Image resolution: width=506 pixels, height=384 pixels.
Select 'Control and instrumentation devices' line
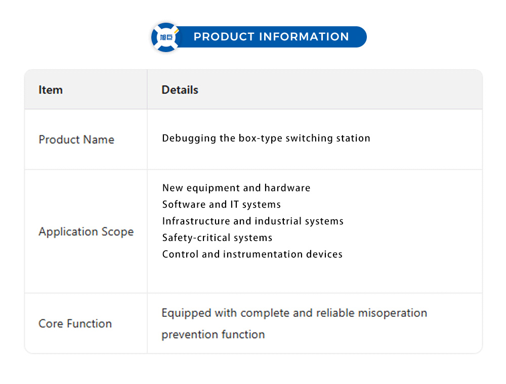(x=252, y=254)
